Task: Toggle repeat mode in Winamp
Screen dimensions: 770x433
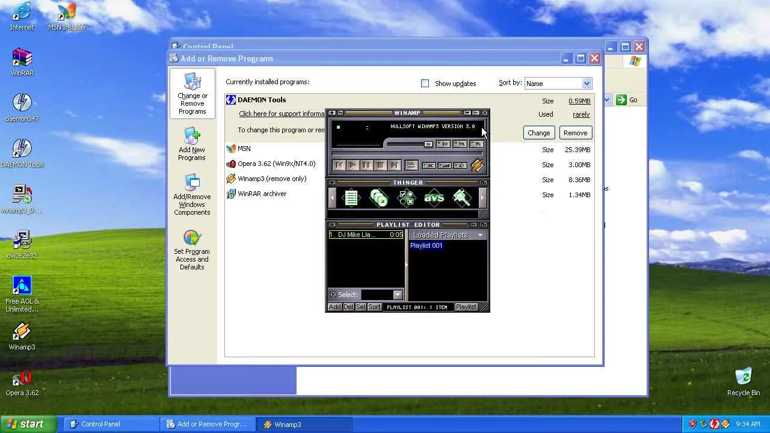Action: (460, 165)
